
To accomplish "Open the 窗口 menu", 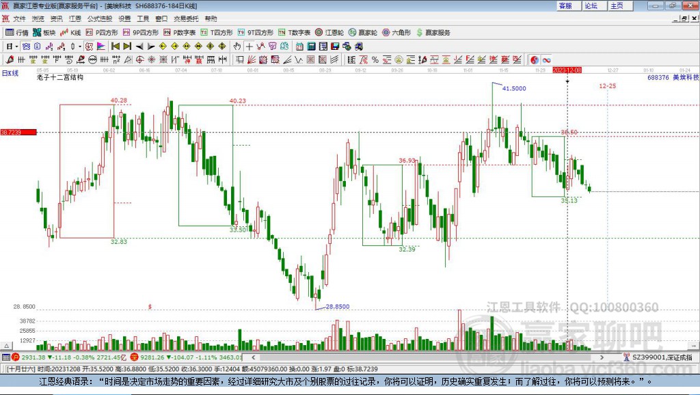I will click(x=161, y=18).
